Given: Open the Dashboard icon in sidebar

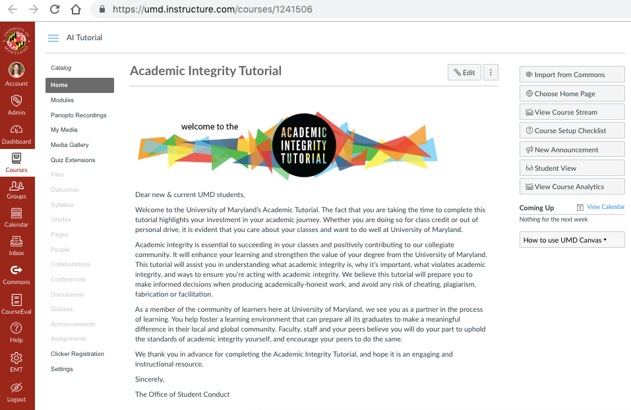Looking at the screenshot, I should tap(16, 130).
